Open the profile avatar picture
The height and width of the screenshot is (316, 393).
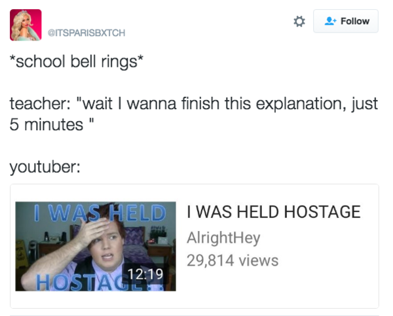(x=26, y=25)
